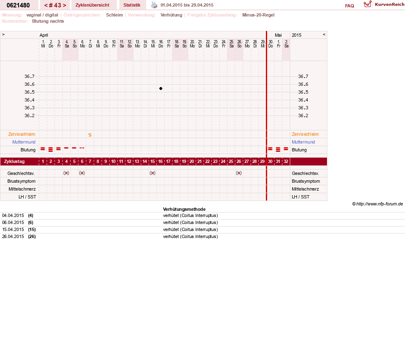The width and height of the screenshot is (405, 349).
Task: Click the intercourse marker on cycle day 26
Action: [239, 173]
